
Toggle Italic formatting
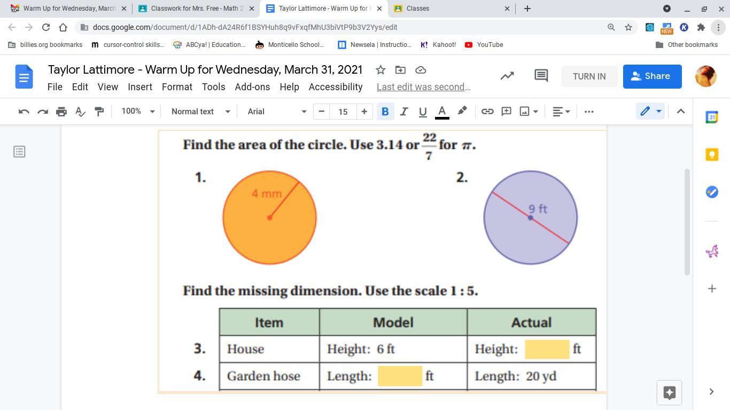click(x=404, y=112)
